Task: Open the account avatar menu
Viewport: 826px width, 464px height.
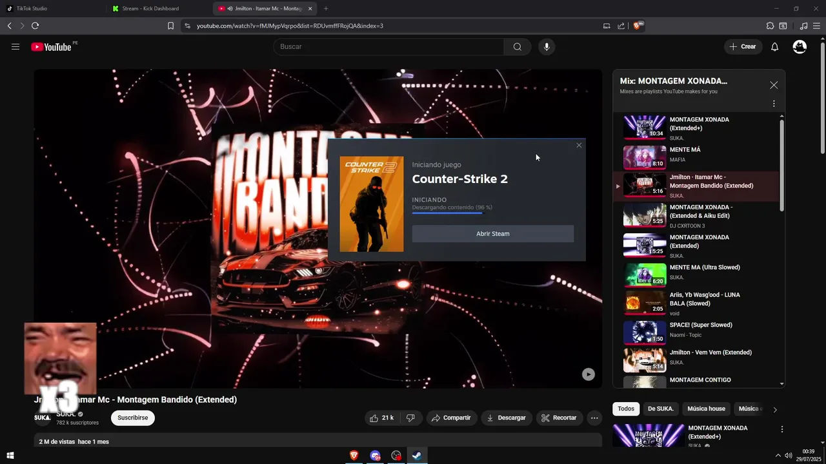Action: click(x=800, y=46)
